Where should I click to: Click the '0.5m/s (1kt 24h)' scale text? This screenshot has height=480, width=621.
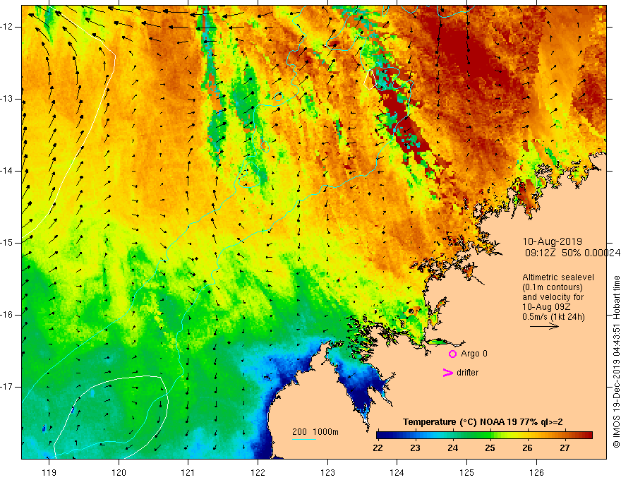[x=553, y=317]
